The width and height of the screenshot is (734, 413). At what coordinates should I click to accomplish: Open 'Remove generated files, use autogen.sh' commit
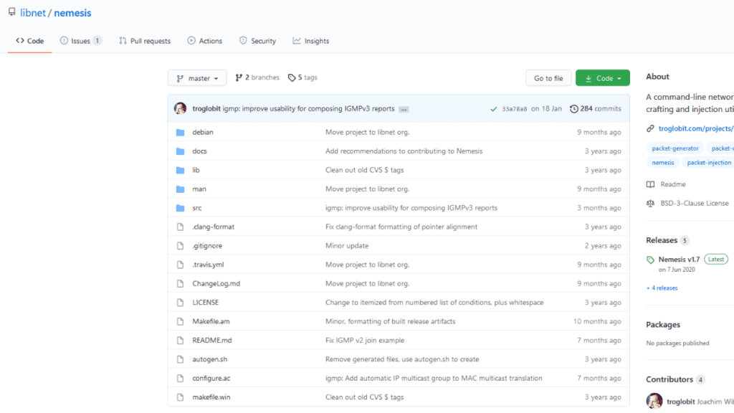pyautogui.click(x=402, y=359)
